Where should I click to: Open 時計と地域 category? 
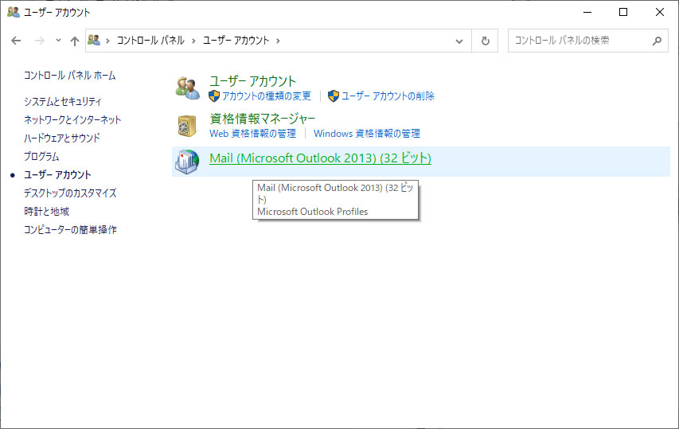point(47,211)
